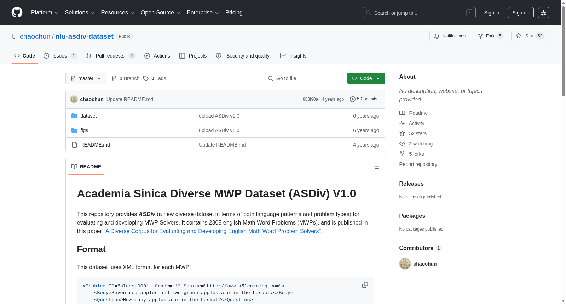Switch to the Projects tab
Screen dimensions: 566x304
[x=193, y=56]
